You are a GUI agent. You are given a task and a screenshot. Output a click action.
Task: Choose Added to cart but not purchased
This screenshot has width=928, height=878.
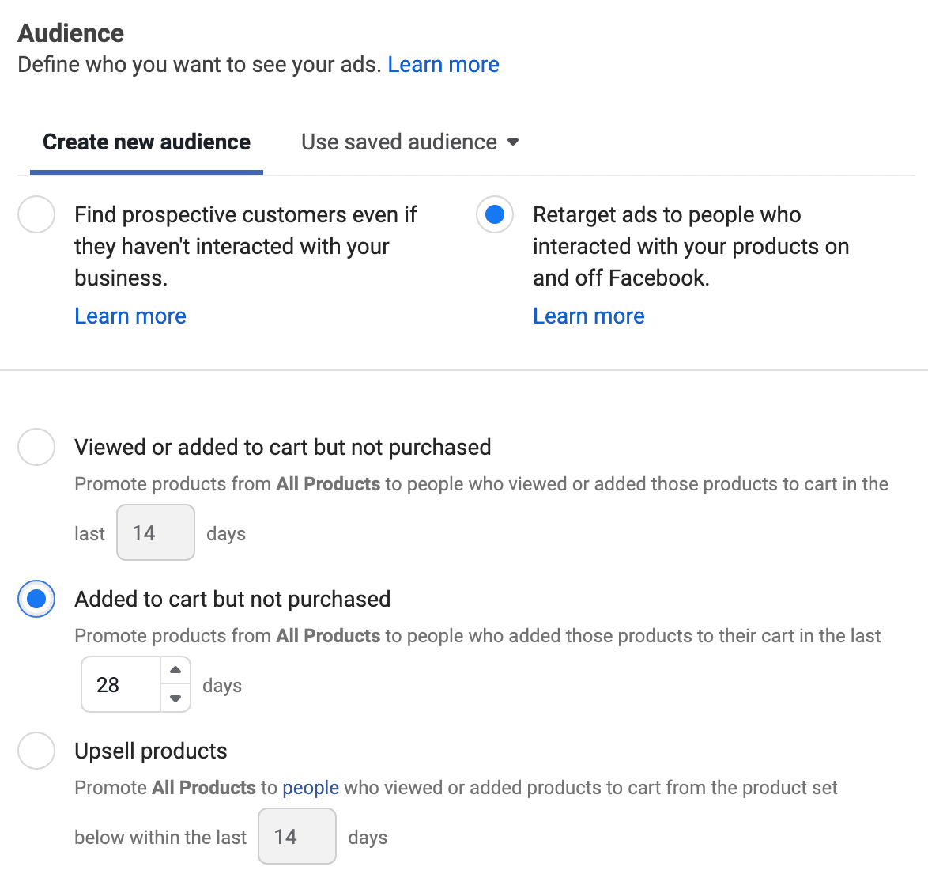36,600
